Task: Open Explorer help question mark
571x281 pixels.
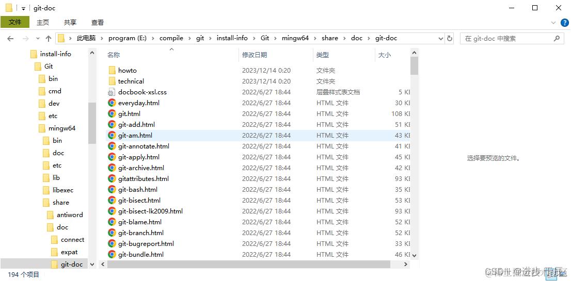Action: coord(564,22)
